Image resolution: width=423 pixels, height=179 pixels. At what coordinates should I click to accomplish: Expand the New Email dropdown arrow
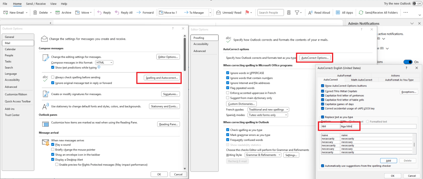(x=27, y=13)
